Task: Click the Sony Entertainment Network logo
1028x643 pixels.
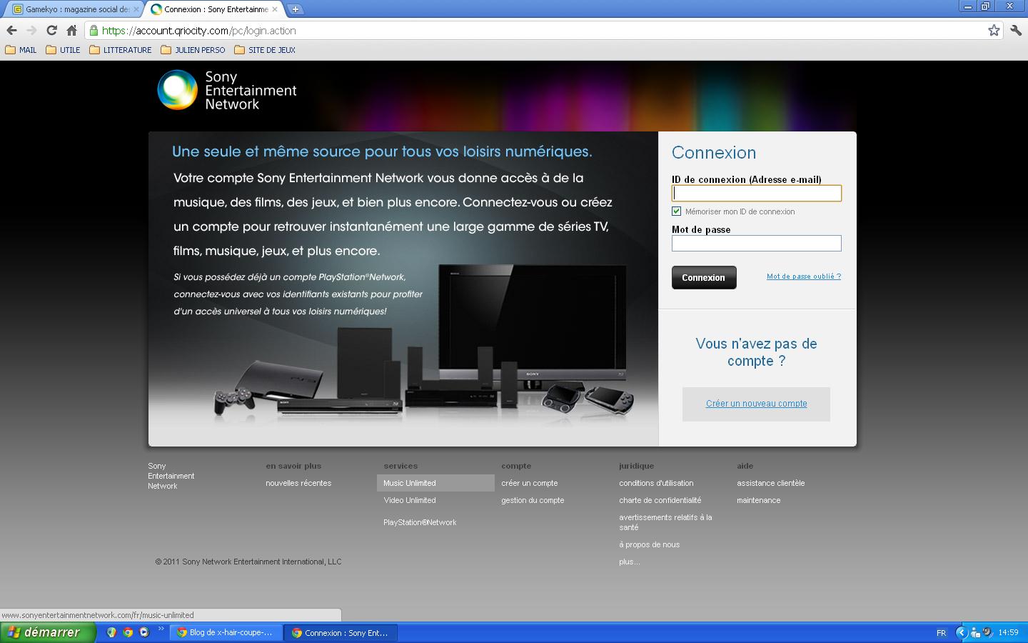Action: 227,90
